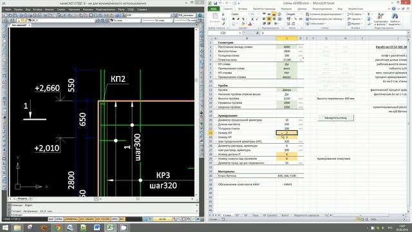Open the Windows Start menu
The image size is (412, 232).
point(5,227)
